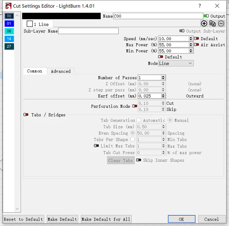Click Reset to Default button

(x=23, y=219)
